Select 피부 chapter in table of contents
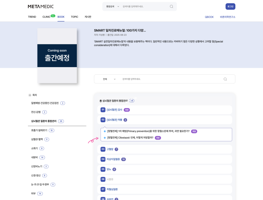The width and height of the screenshot is (263, 200). click(33, 194)
